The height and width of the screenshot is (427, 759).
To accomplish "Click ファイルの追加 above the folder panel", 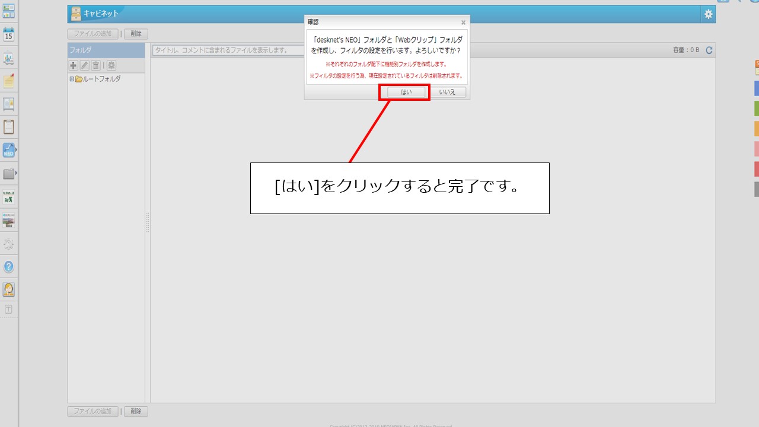I will 93,34.
